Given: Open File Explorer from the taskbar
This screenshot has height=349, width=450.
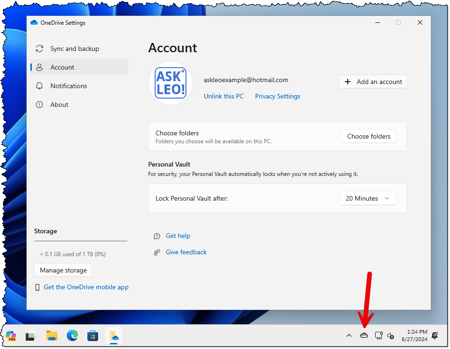Looking at the screenshot, I should pyautogui.click(x=51, y=335).
